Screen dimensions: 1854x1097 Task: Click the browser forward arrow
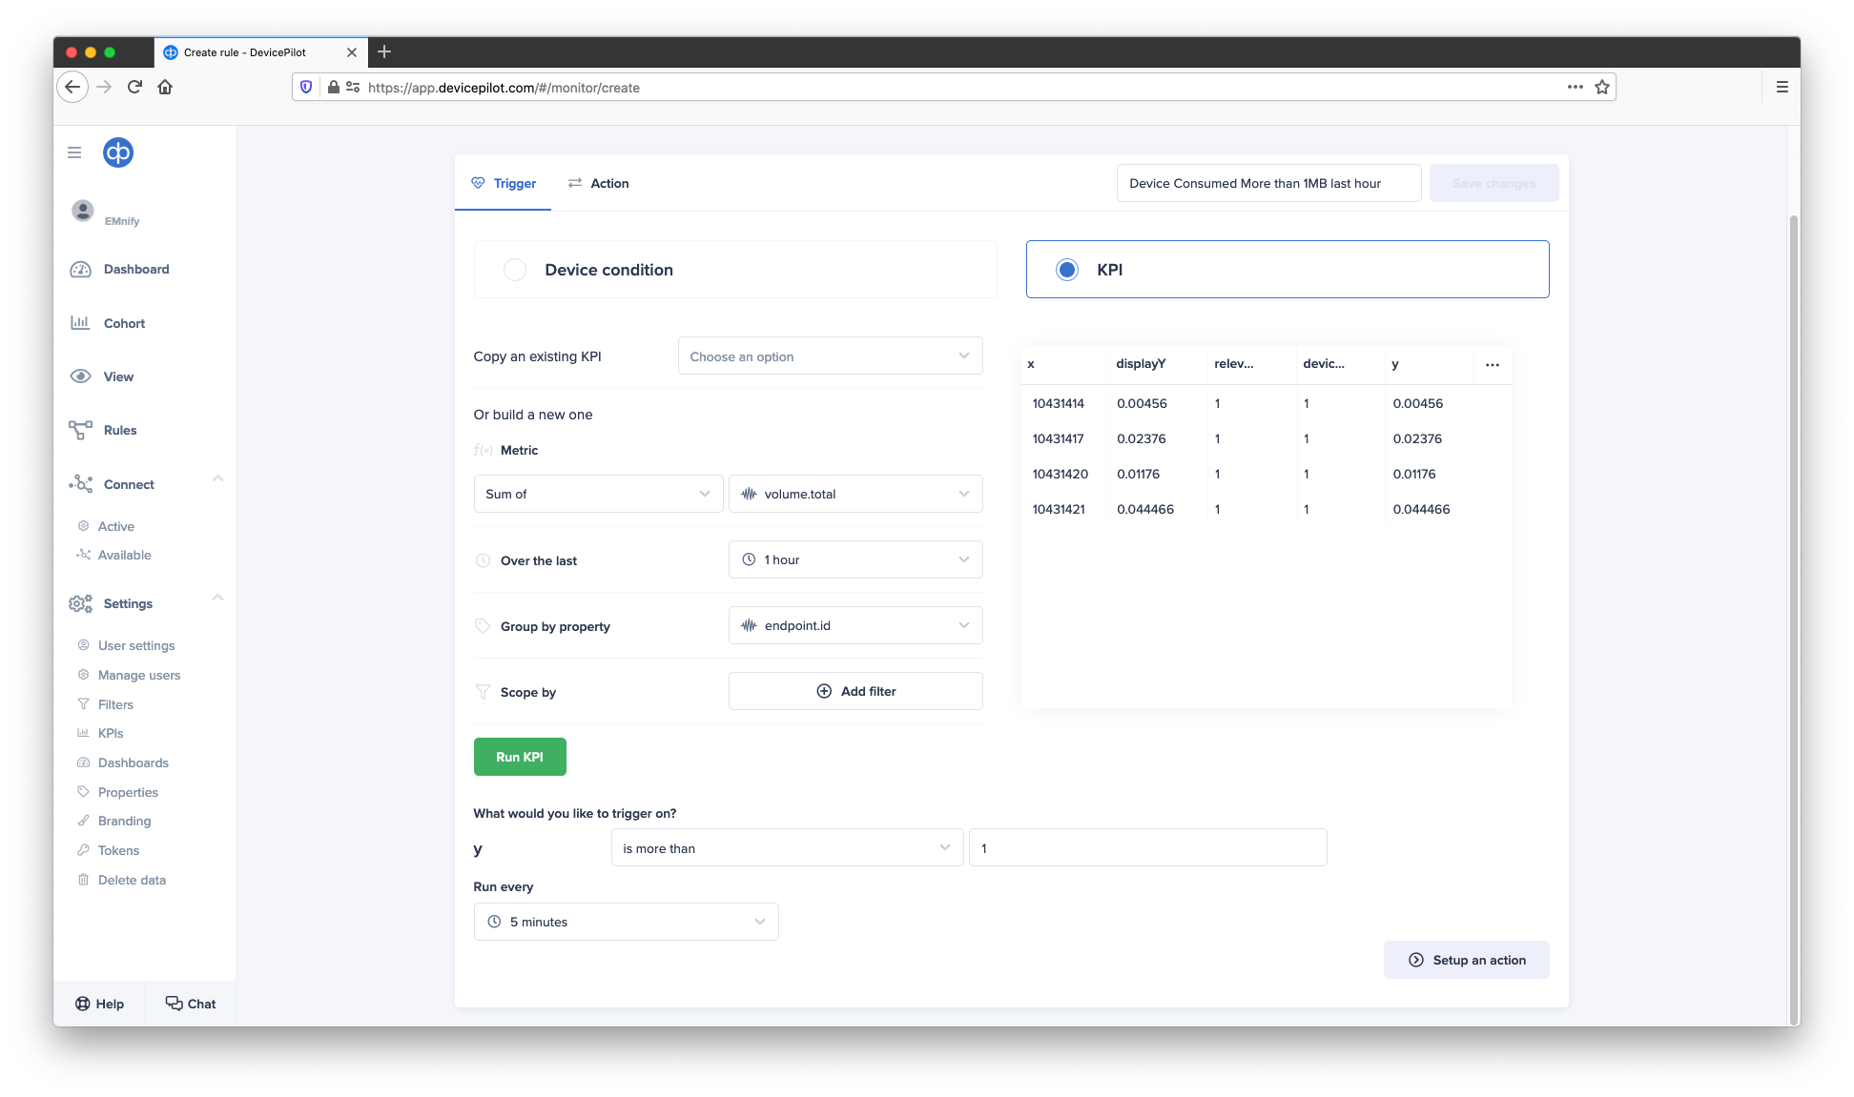104,87
